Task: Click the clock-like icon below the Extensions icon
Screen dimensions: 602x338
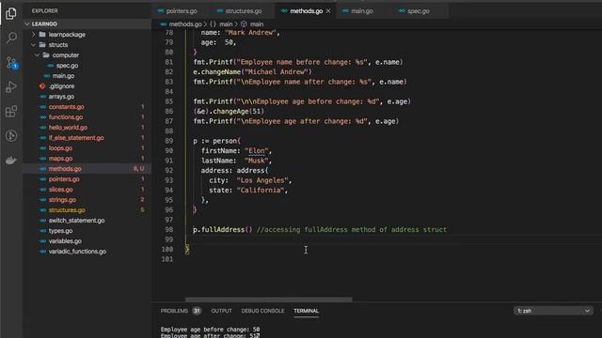Action: click(11, 135)
